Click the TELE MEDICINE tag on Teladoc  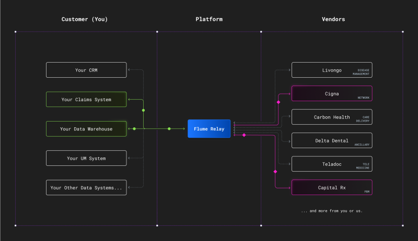[x=363, y=166]
